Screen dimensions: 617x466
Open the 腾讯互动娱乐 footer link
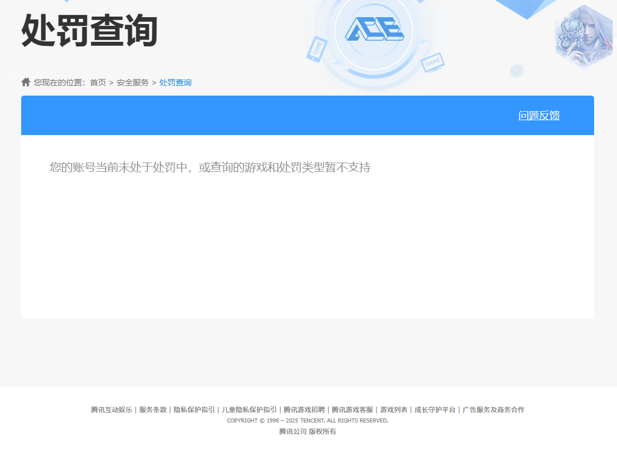pos(111,410)
